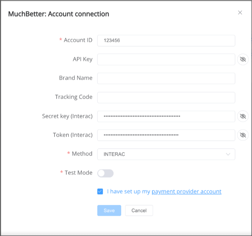Select the Brand Name text box
Viewport: 252px width, 236px height.
166,78
